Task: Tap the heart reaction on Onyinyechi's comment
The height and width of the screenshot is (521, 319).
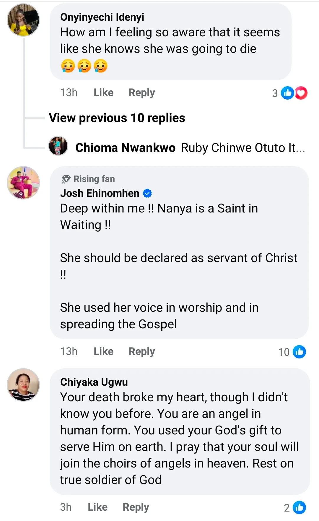Action: (x=301, y=93)
